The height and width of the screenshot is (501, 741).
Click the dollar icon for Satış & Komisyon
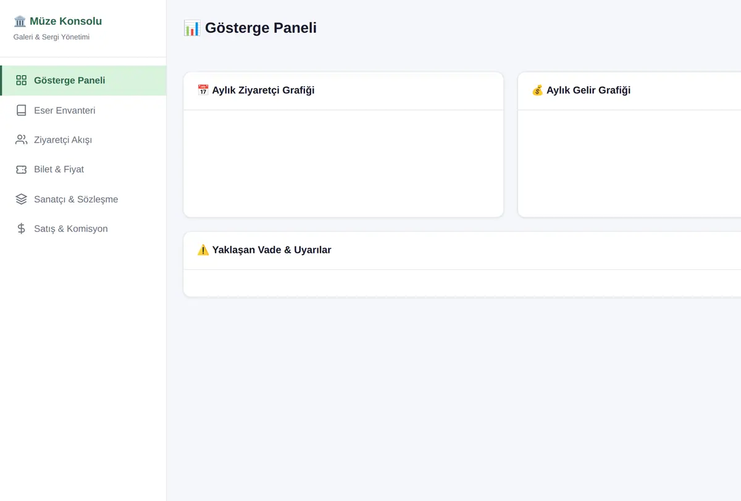tap(21, 229)
